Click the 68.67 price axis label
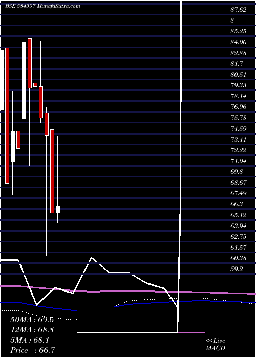This screenshot has width=256, height=358. coord(239,183)
